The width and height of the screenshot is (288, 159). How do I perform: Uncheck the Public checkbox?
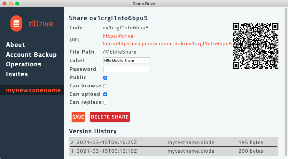point(105,78)
